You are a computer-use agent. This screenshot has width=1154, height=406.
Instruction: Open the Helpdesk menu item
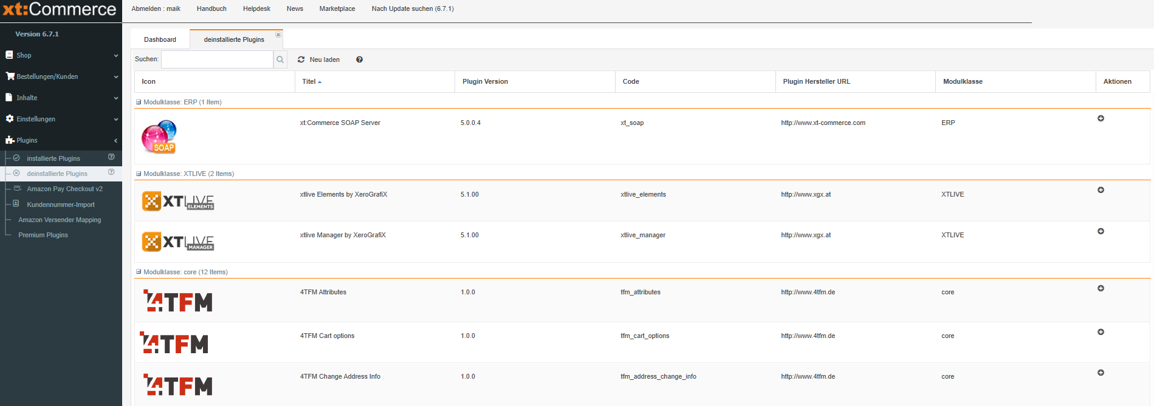coord(256,8)
